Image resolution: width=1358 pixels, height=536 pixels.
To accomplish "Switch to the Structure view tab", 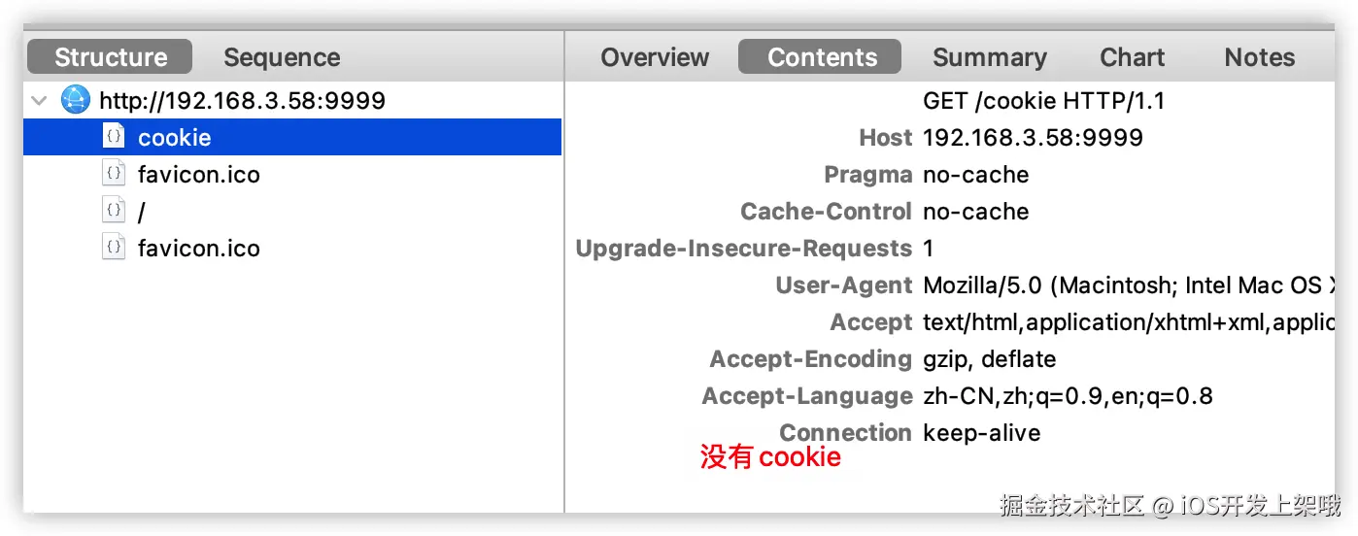I will tap(110, 57).
